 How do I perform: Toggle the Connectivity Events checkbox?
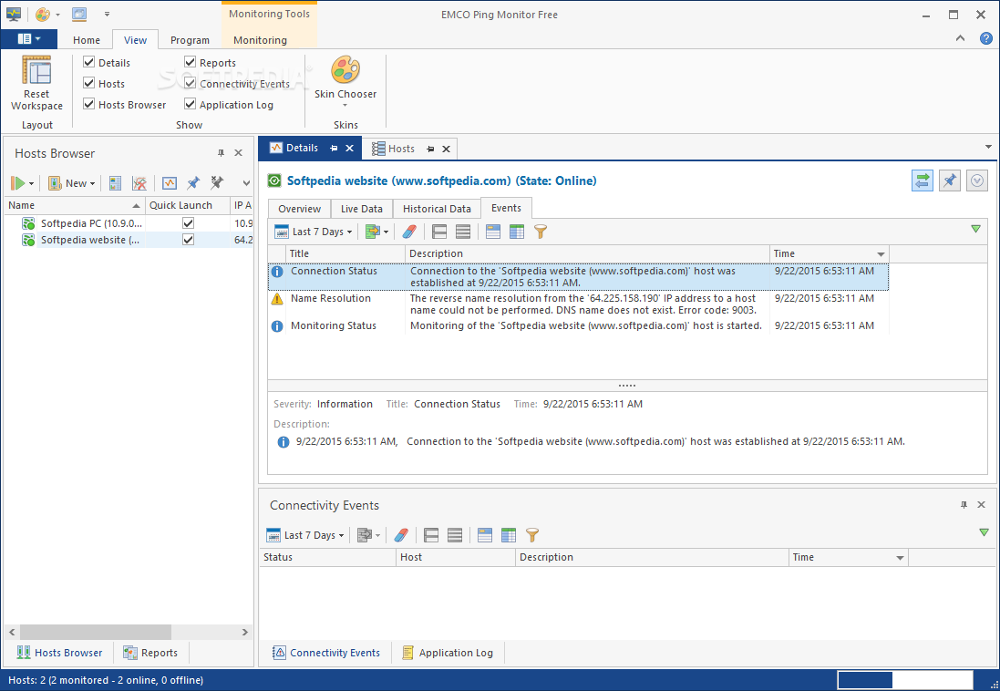click(x=190, y=83)
